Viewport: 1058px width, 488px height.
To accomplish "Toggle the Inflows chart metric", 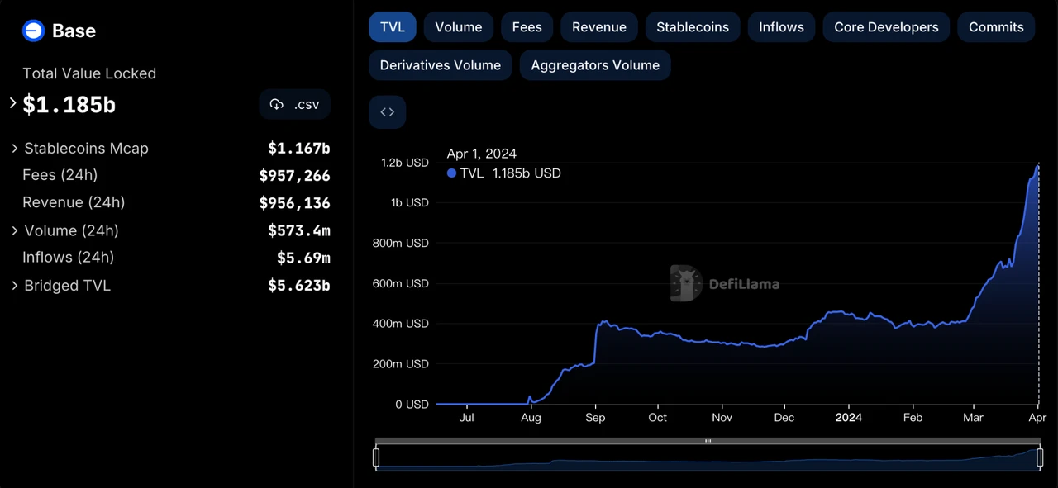I will coord(781,27).
